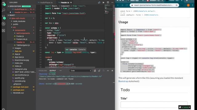Viewport: 197px width, 110px height.
Task: Toggle the output scroll lock icon
Action: [x=99, y=71]
